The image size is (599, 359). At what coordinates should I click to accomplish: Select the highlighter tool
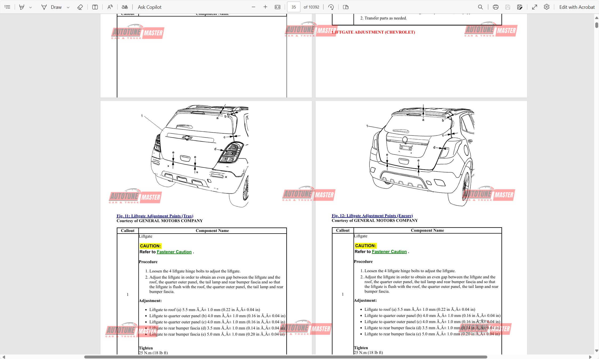pyautogui.click(x=22, y=7)
